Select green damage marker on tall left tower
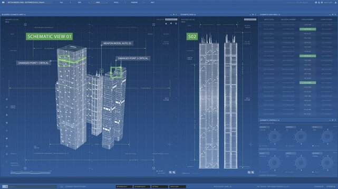 (x=64, y=61)
